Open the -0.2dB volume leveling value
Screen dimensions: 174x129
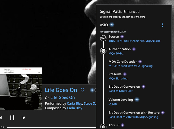click(x=113, y=104)
